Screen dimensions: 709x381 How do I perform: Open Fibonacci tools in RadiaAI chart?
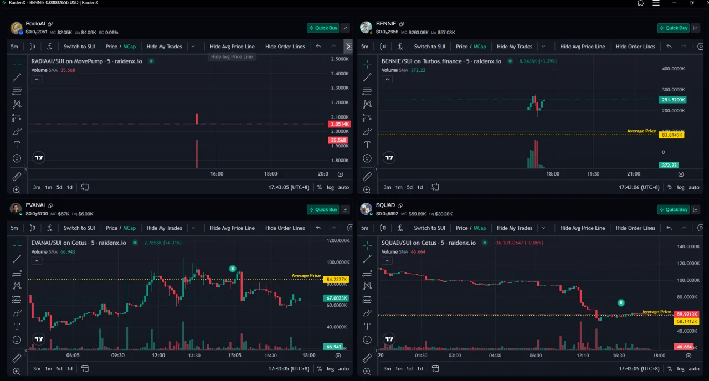pos(17,91)
